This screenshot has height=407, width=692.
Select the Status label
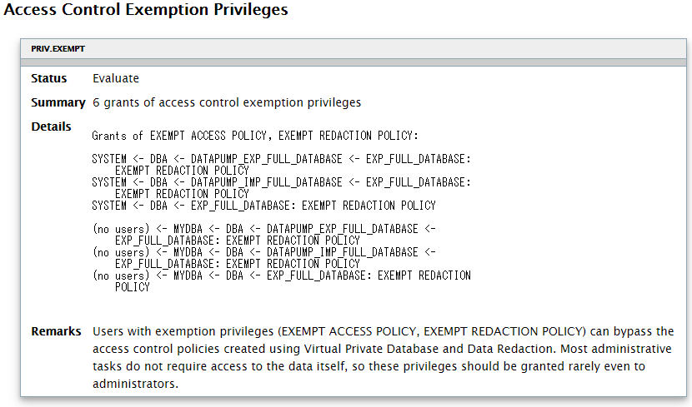(48, 78)
